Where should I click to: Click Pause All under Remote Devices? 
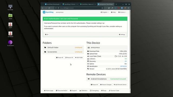[94, 85]
